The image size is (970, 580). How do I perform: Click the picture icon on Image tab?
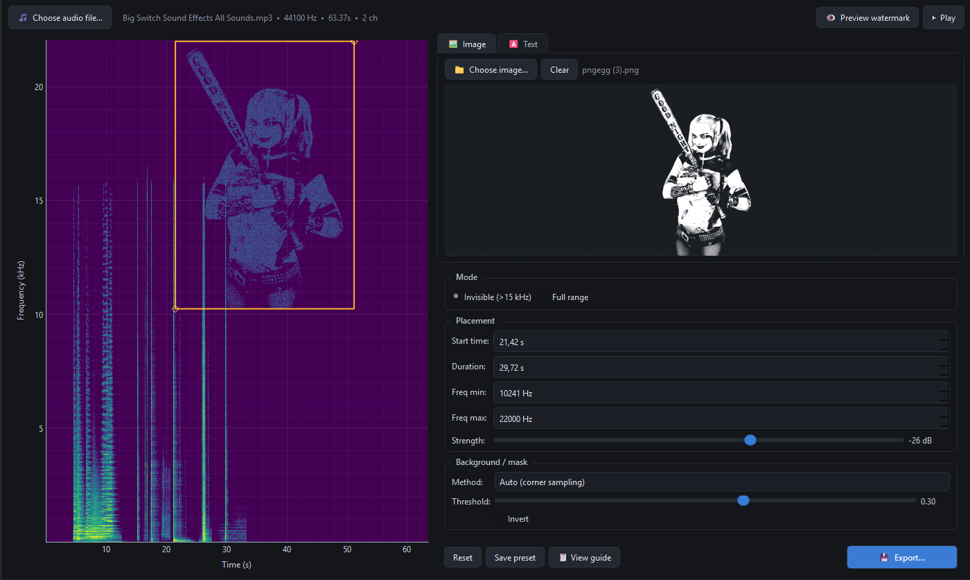coord(453,44)
